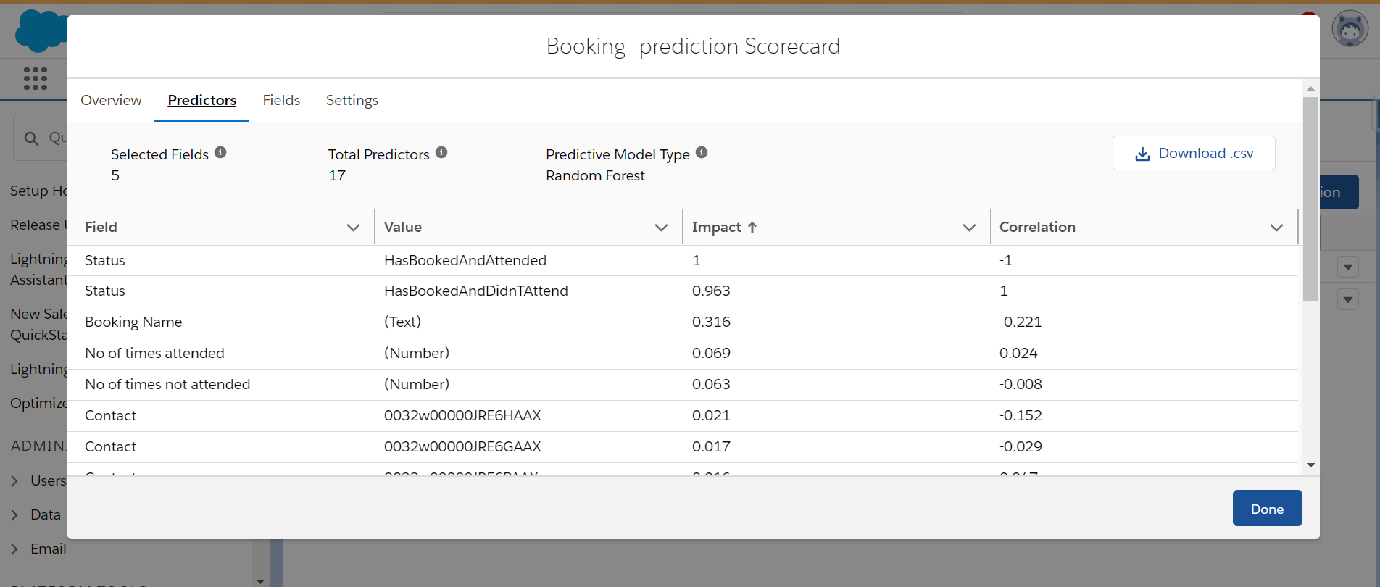Open the Settings tab
1380x587 pixels.
click(x=352, y=100)
